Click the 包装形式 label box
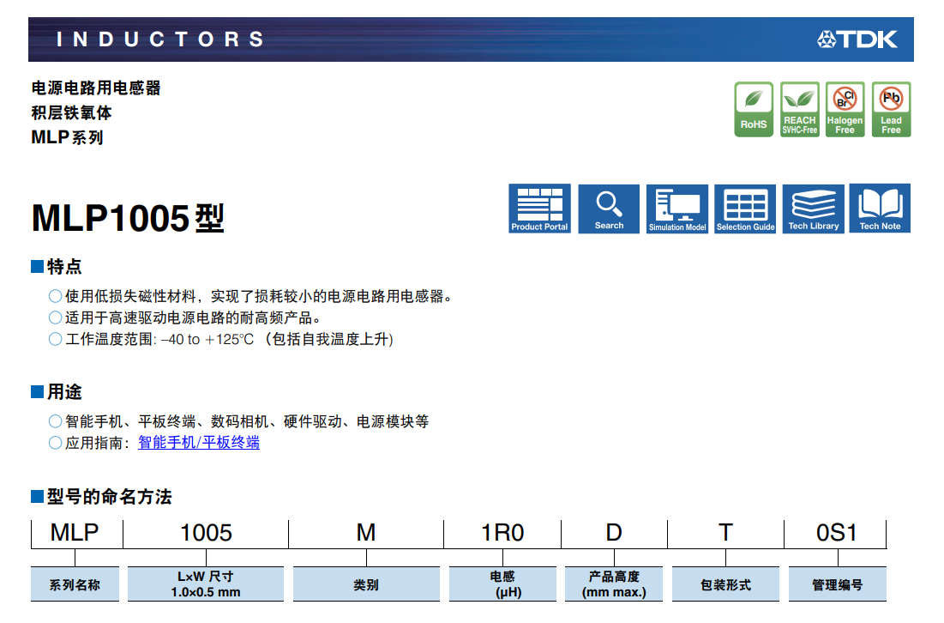The image size is (944, 623). click(x=725, y=584)
